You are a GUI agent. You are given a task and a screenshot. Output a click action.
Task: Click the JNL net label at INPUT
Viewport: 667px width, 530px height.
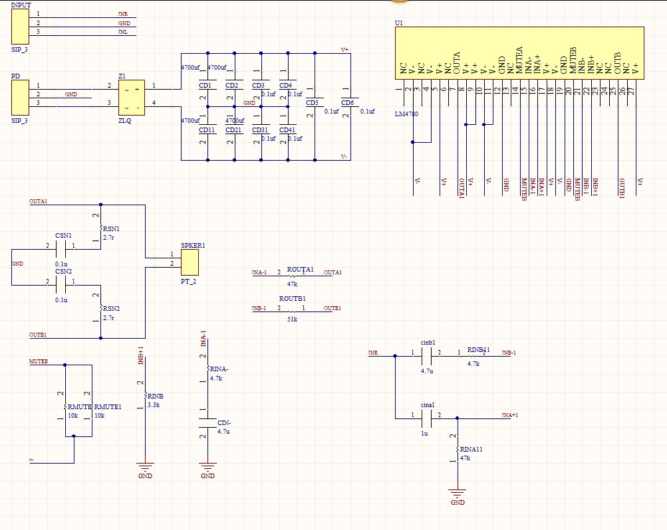[123, 32]
